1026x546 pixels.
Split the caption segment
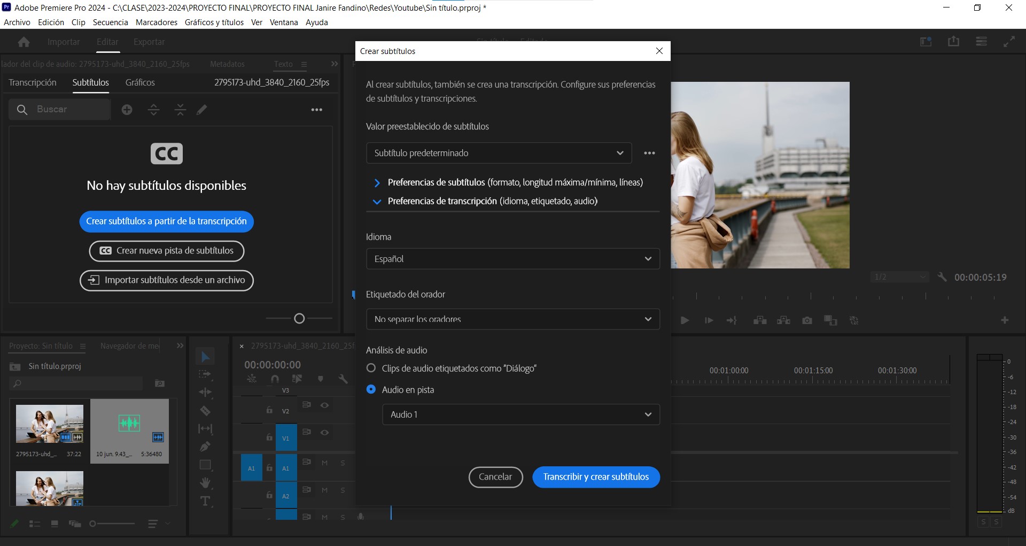153,110
